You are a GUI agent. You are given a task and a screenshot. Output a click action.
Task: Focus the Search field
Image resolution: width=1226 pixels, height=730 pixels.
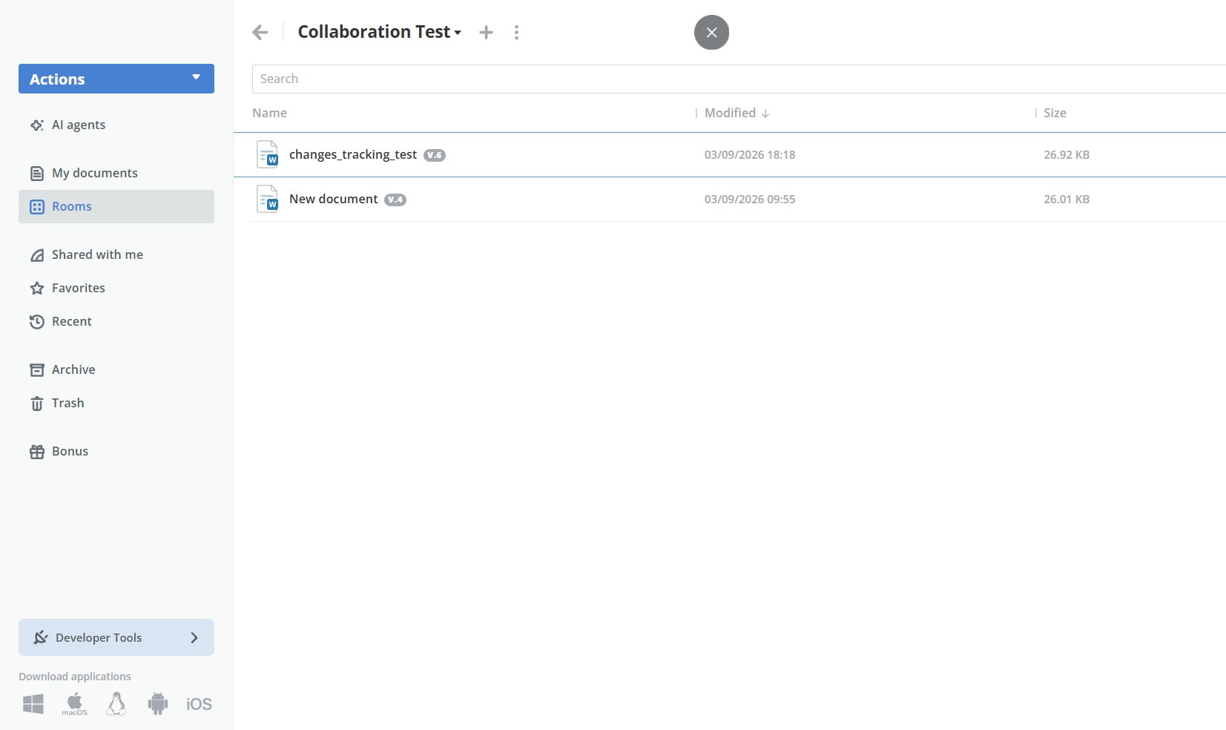[739, 79]
